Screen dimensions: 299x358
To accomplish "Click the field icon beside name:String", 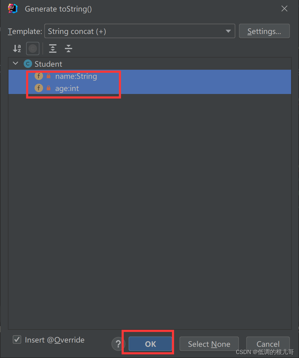I will click(x=39, y=76).
